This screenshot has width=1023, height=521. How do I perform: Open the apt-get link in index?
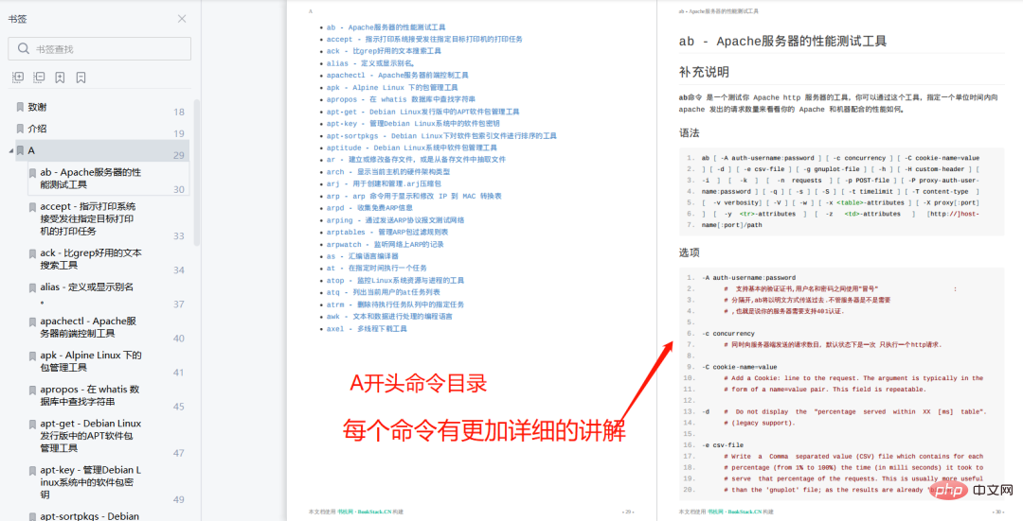point(423,112)
